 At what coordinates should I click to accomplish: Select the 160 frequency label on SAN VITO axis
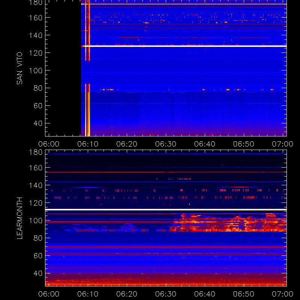[x=36, y=18]
